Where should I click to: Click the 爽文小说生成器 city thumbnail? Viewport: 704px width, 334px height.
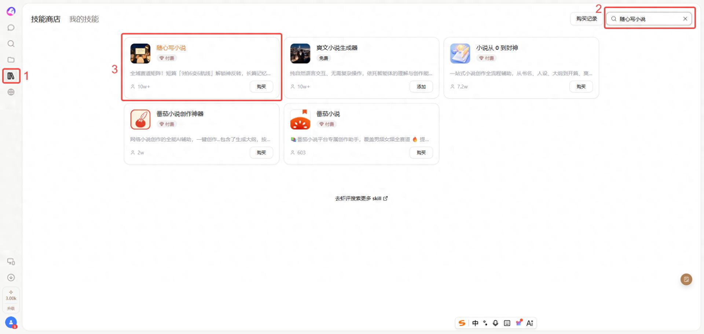(300, 54)
